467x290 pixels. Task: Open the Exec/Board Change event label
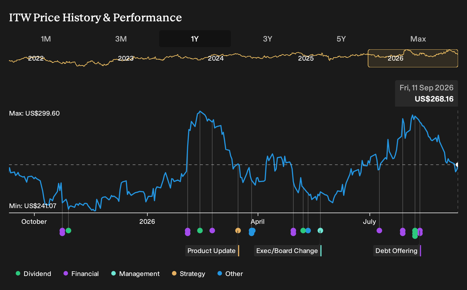(288, 251)
